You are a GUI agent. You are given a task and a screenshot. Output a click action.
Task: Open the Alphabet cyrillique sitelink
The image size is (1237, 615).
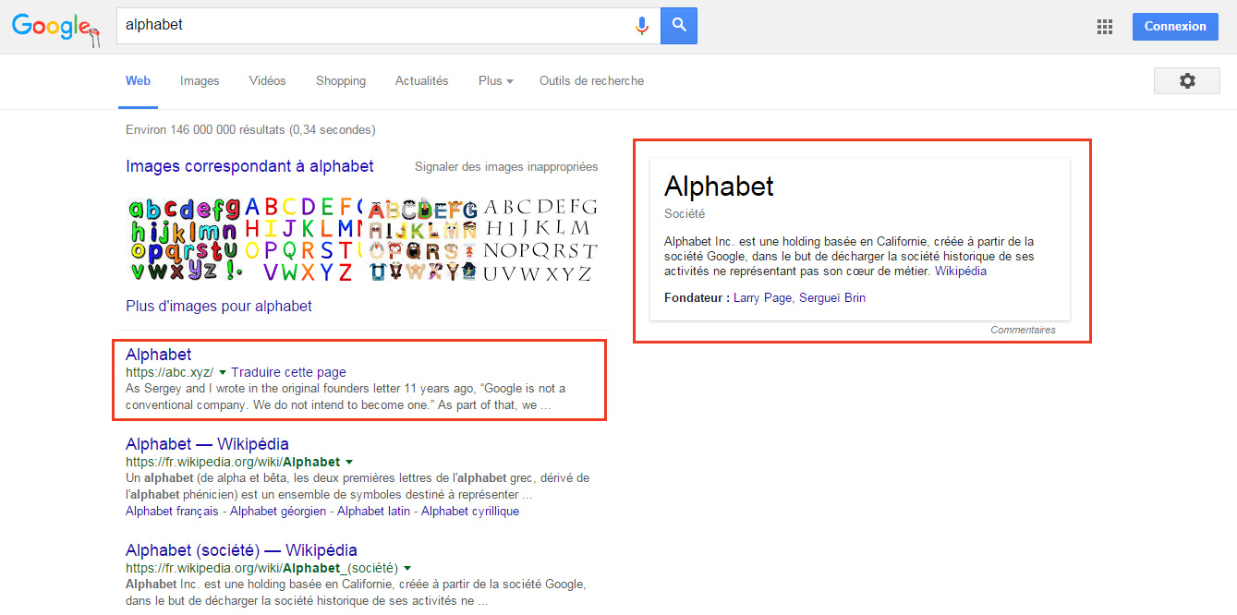470,511
